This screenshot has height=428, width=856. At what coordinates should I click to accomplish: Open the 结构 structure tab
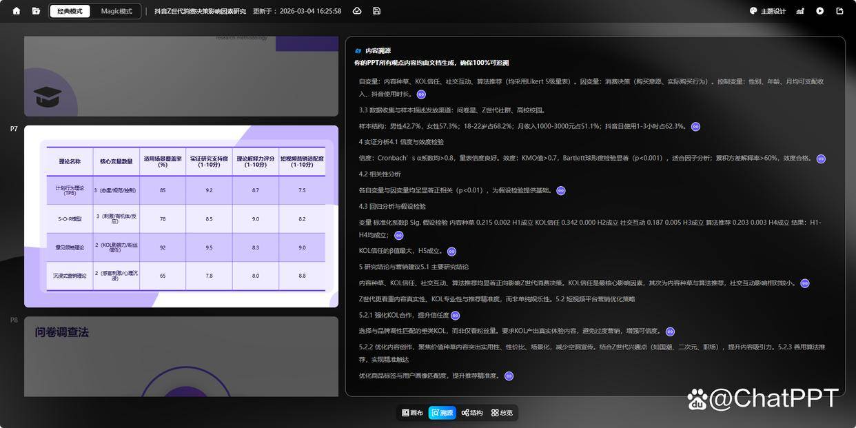coord(472,413)
